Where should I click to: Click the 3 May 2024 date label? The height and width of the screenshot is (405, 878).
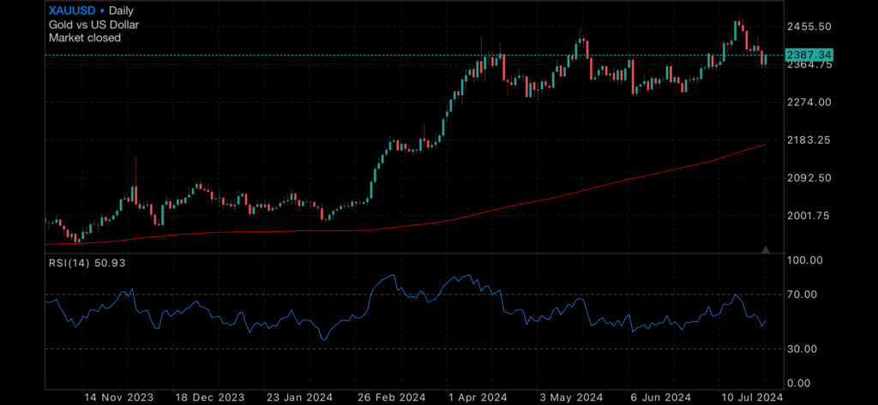pyautogui.click(x=572, y=398)
